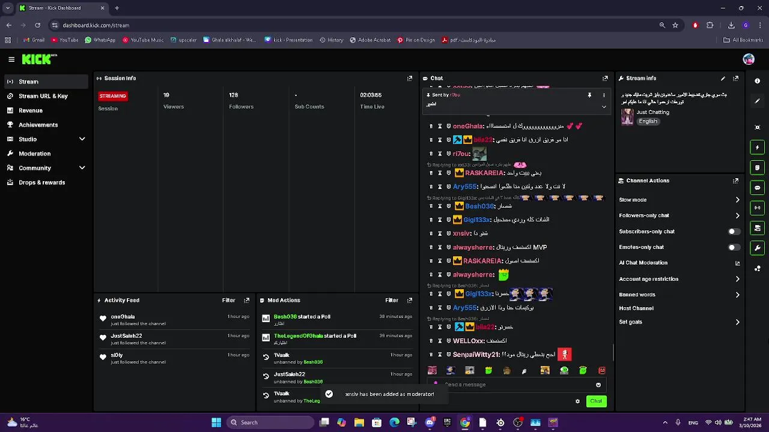Screen dimensions: 769x432
Task: Click JustSaleh22 in Activity Feed
Action: 126,336
